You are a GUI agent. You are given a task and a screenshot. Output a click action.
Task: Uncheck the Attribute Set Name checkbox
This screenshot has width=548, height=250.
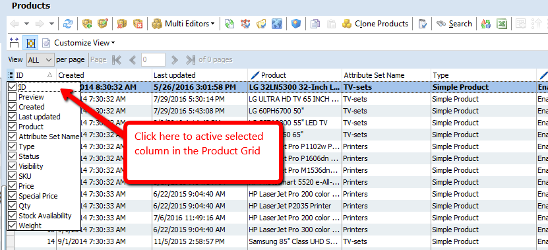(x=13, y=137)
